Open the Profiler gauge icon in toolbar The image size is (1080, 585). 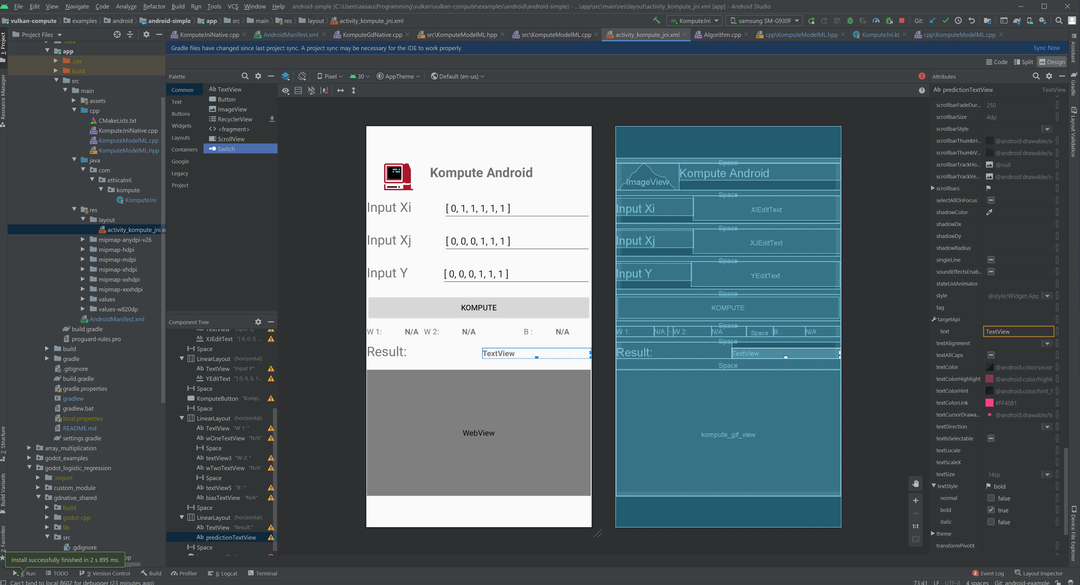(x=876, y=20)
